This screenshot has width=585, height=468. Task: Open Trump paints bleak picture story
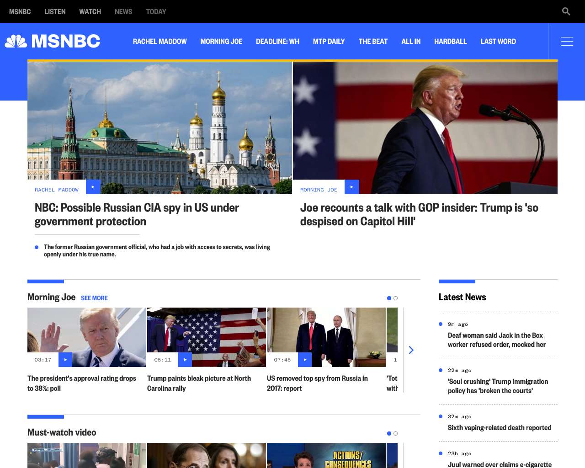coord(199,383)
